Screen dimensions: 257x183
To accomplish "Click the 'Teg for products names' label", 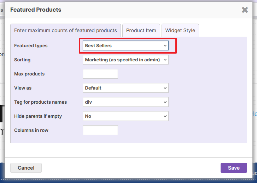I will click(40, 102).
